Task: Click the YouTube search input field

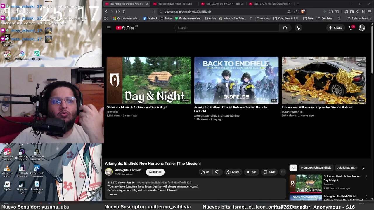Action: point(227,28)
